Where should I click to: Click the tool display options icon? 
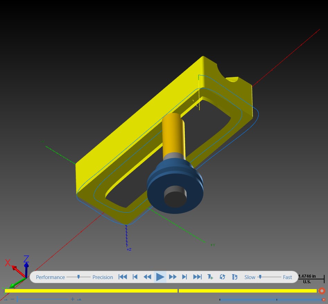pos(235,277)
